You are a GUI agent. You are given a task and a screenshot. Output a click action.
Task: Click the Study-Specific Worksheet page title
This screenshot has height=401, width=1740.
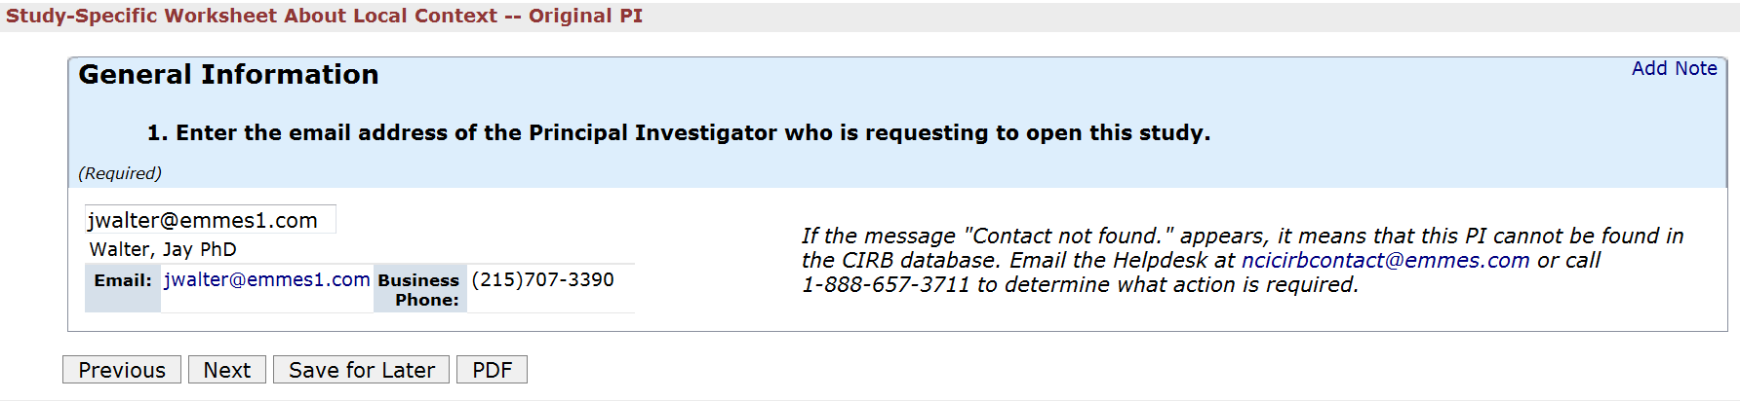[251, 17]
